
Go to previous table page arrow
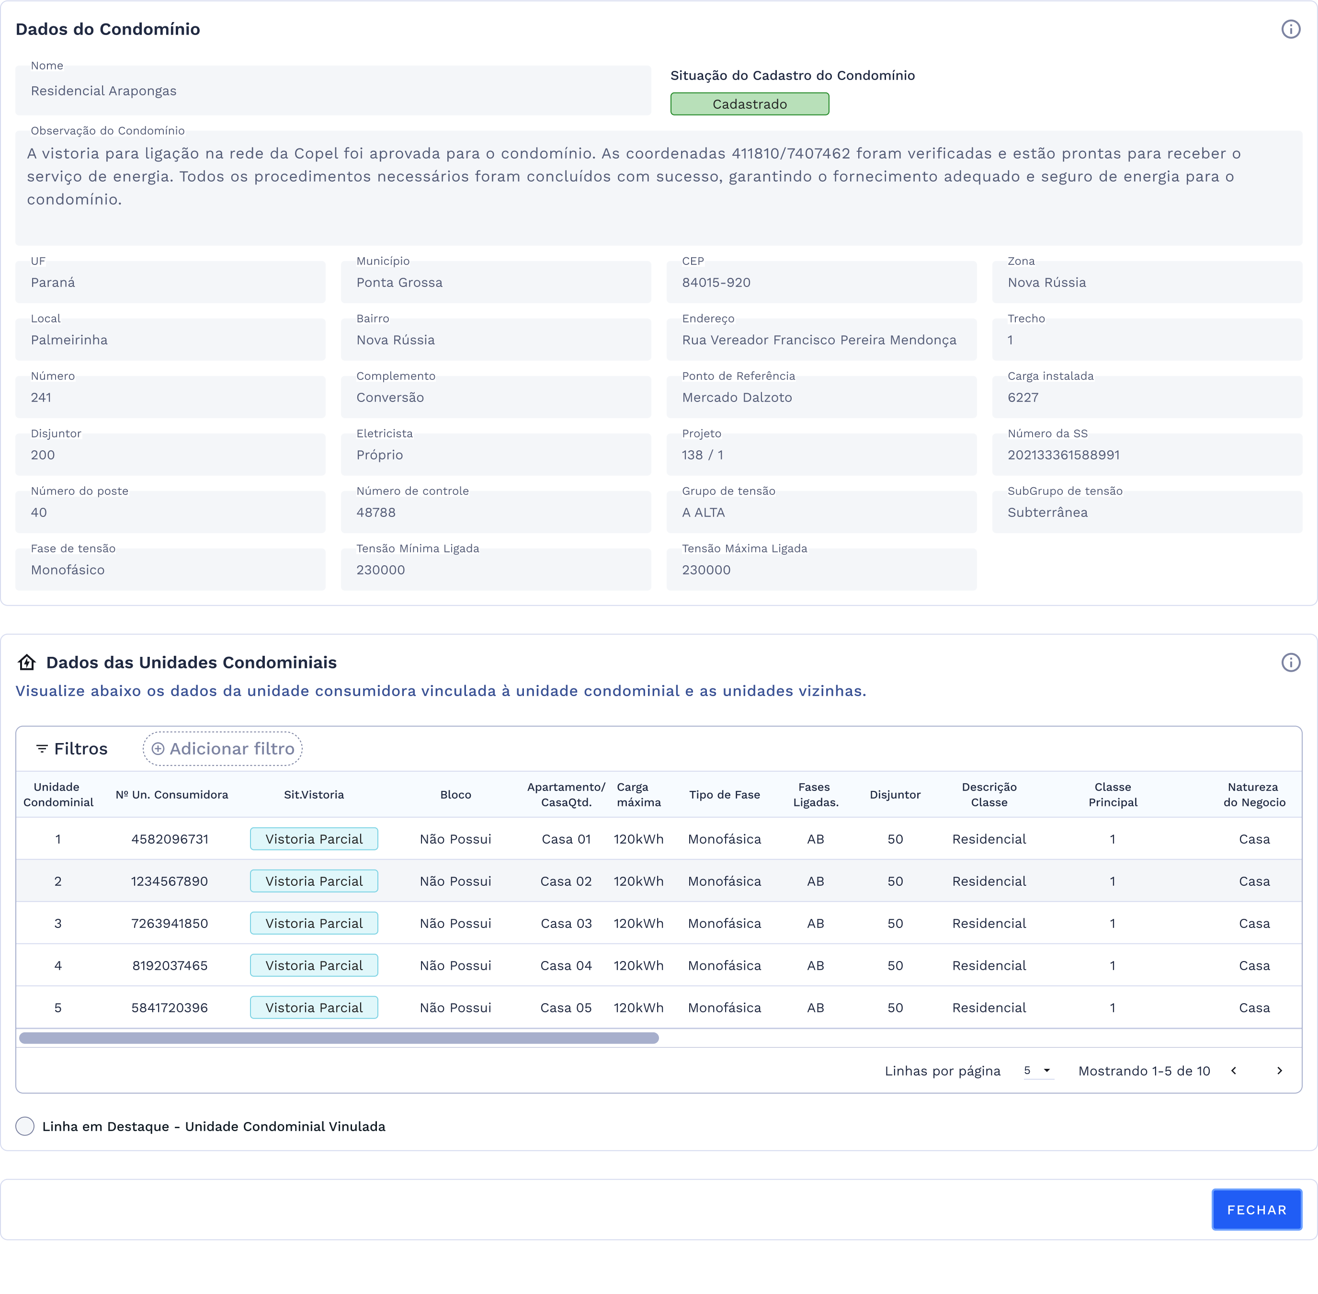point(1234,1071)
